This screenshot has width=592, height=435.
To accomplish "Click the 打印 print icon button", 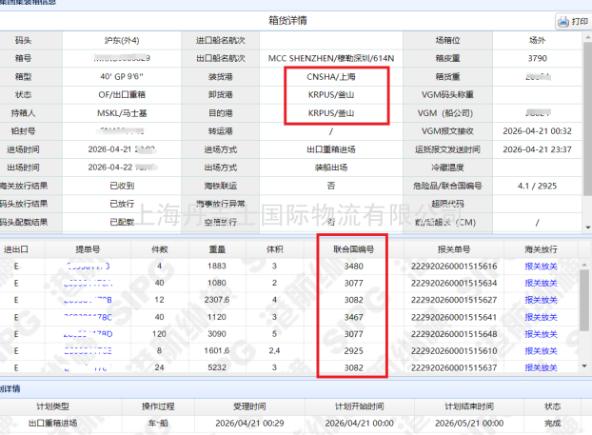I will [572, 21].
